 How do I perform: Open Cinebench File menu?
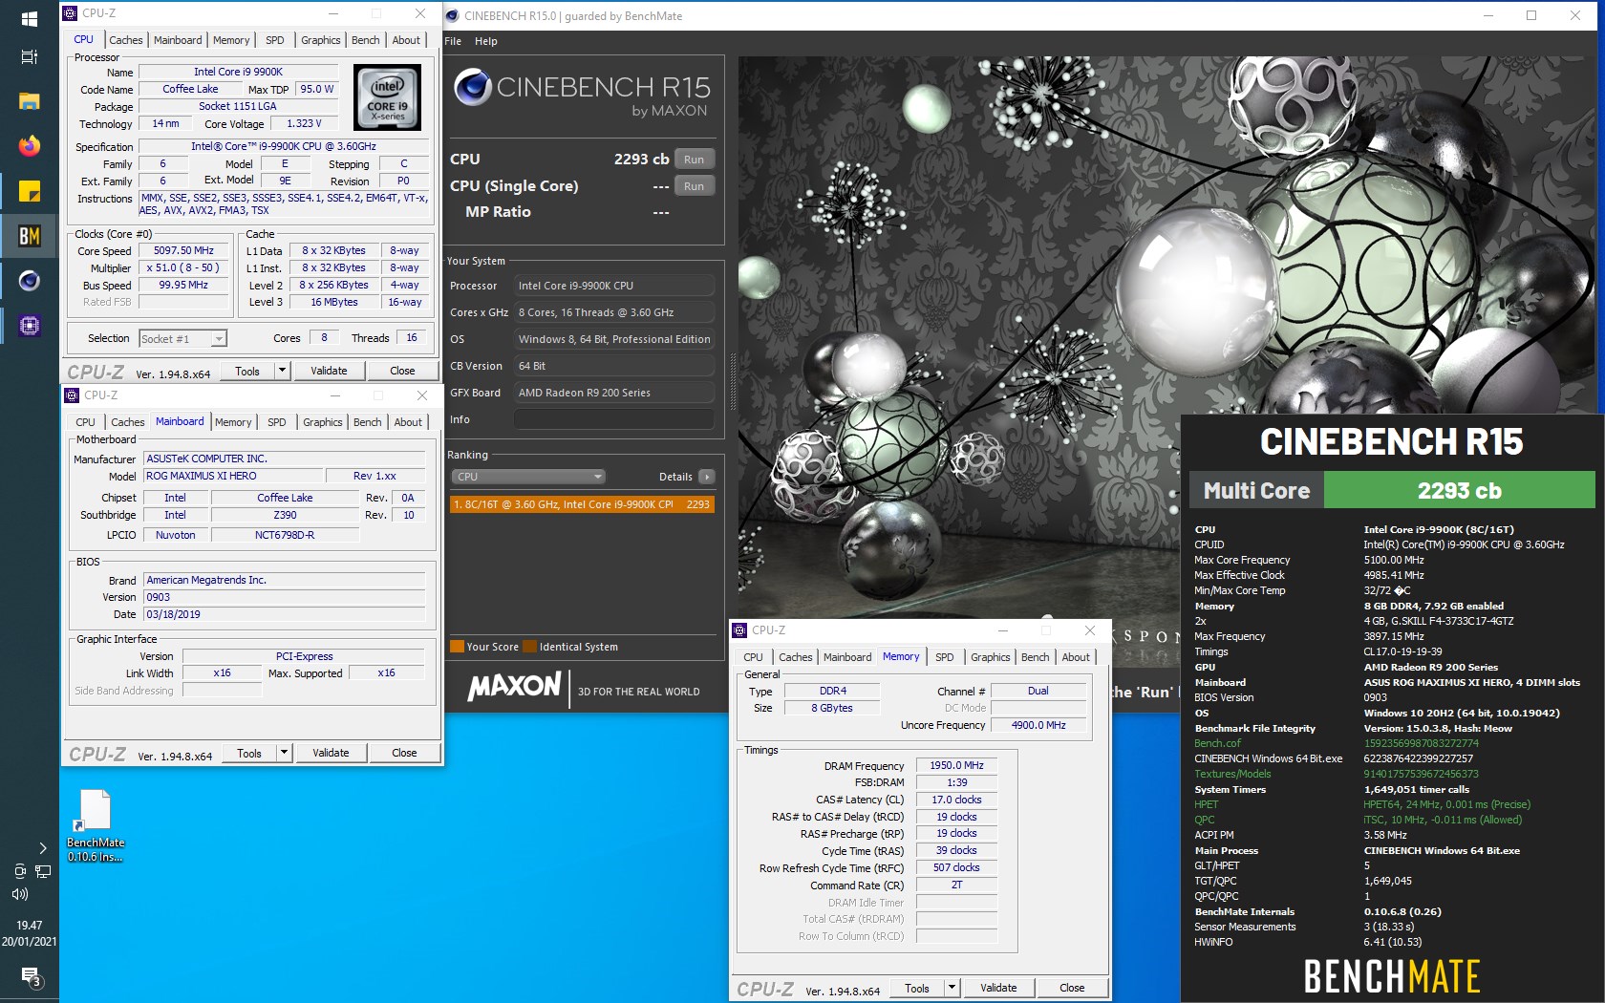pyautogui.click(x=453, y=41)
